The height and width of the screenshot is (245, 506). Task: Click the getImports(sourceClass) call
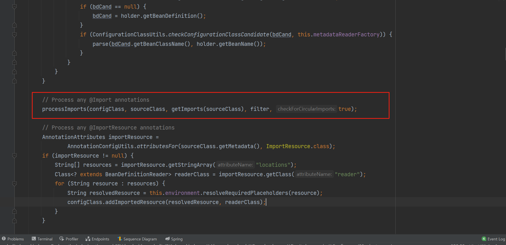click(208, 109)
